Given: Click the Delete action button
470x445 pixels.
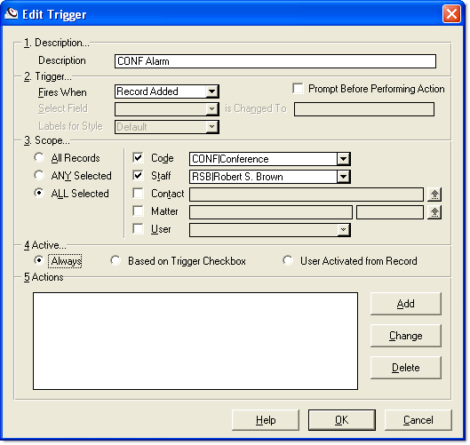Looking at the screenshot, I should (x=406, y=368).
